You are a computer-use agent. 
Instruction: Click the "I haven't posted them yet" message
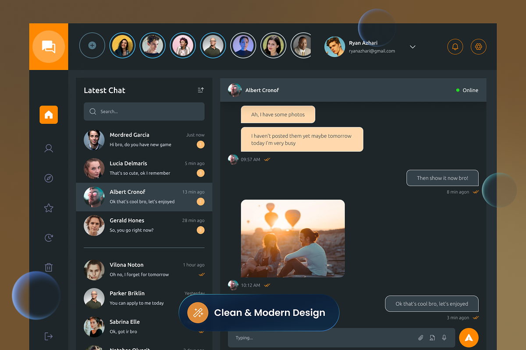point(302,140)
